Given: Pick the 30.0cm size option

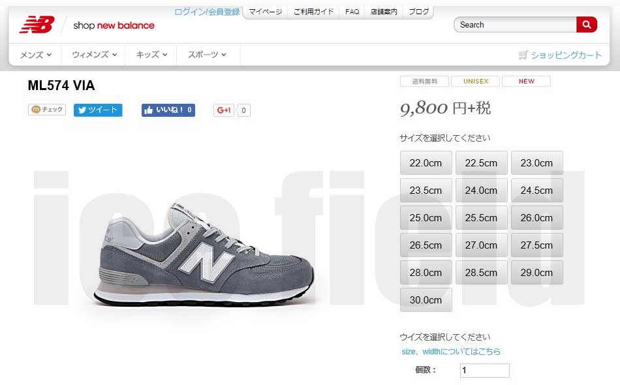Looking at the screenshot, I should 426,300.
